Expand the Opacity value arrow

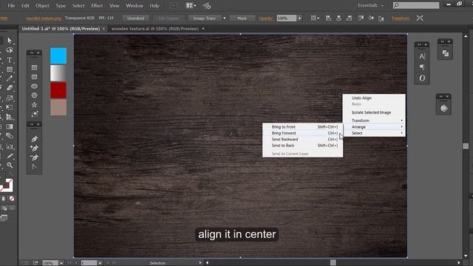(x=299, y=18)
